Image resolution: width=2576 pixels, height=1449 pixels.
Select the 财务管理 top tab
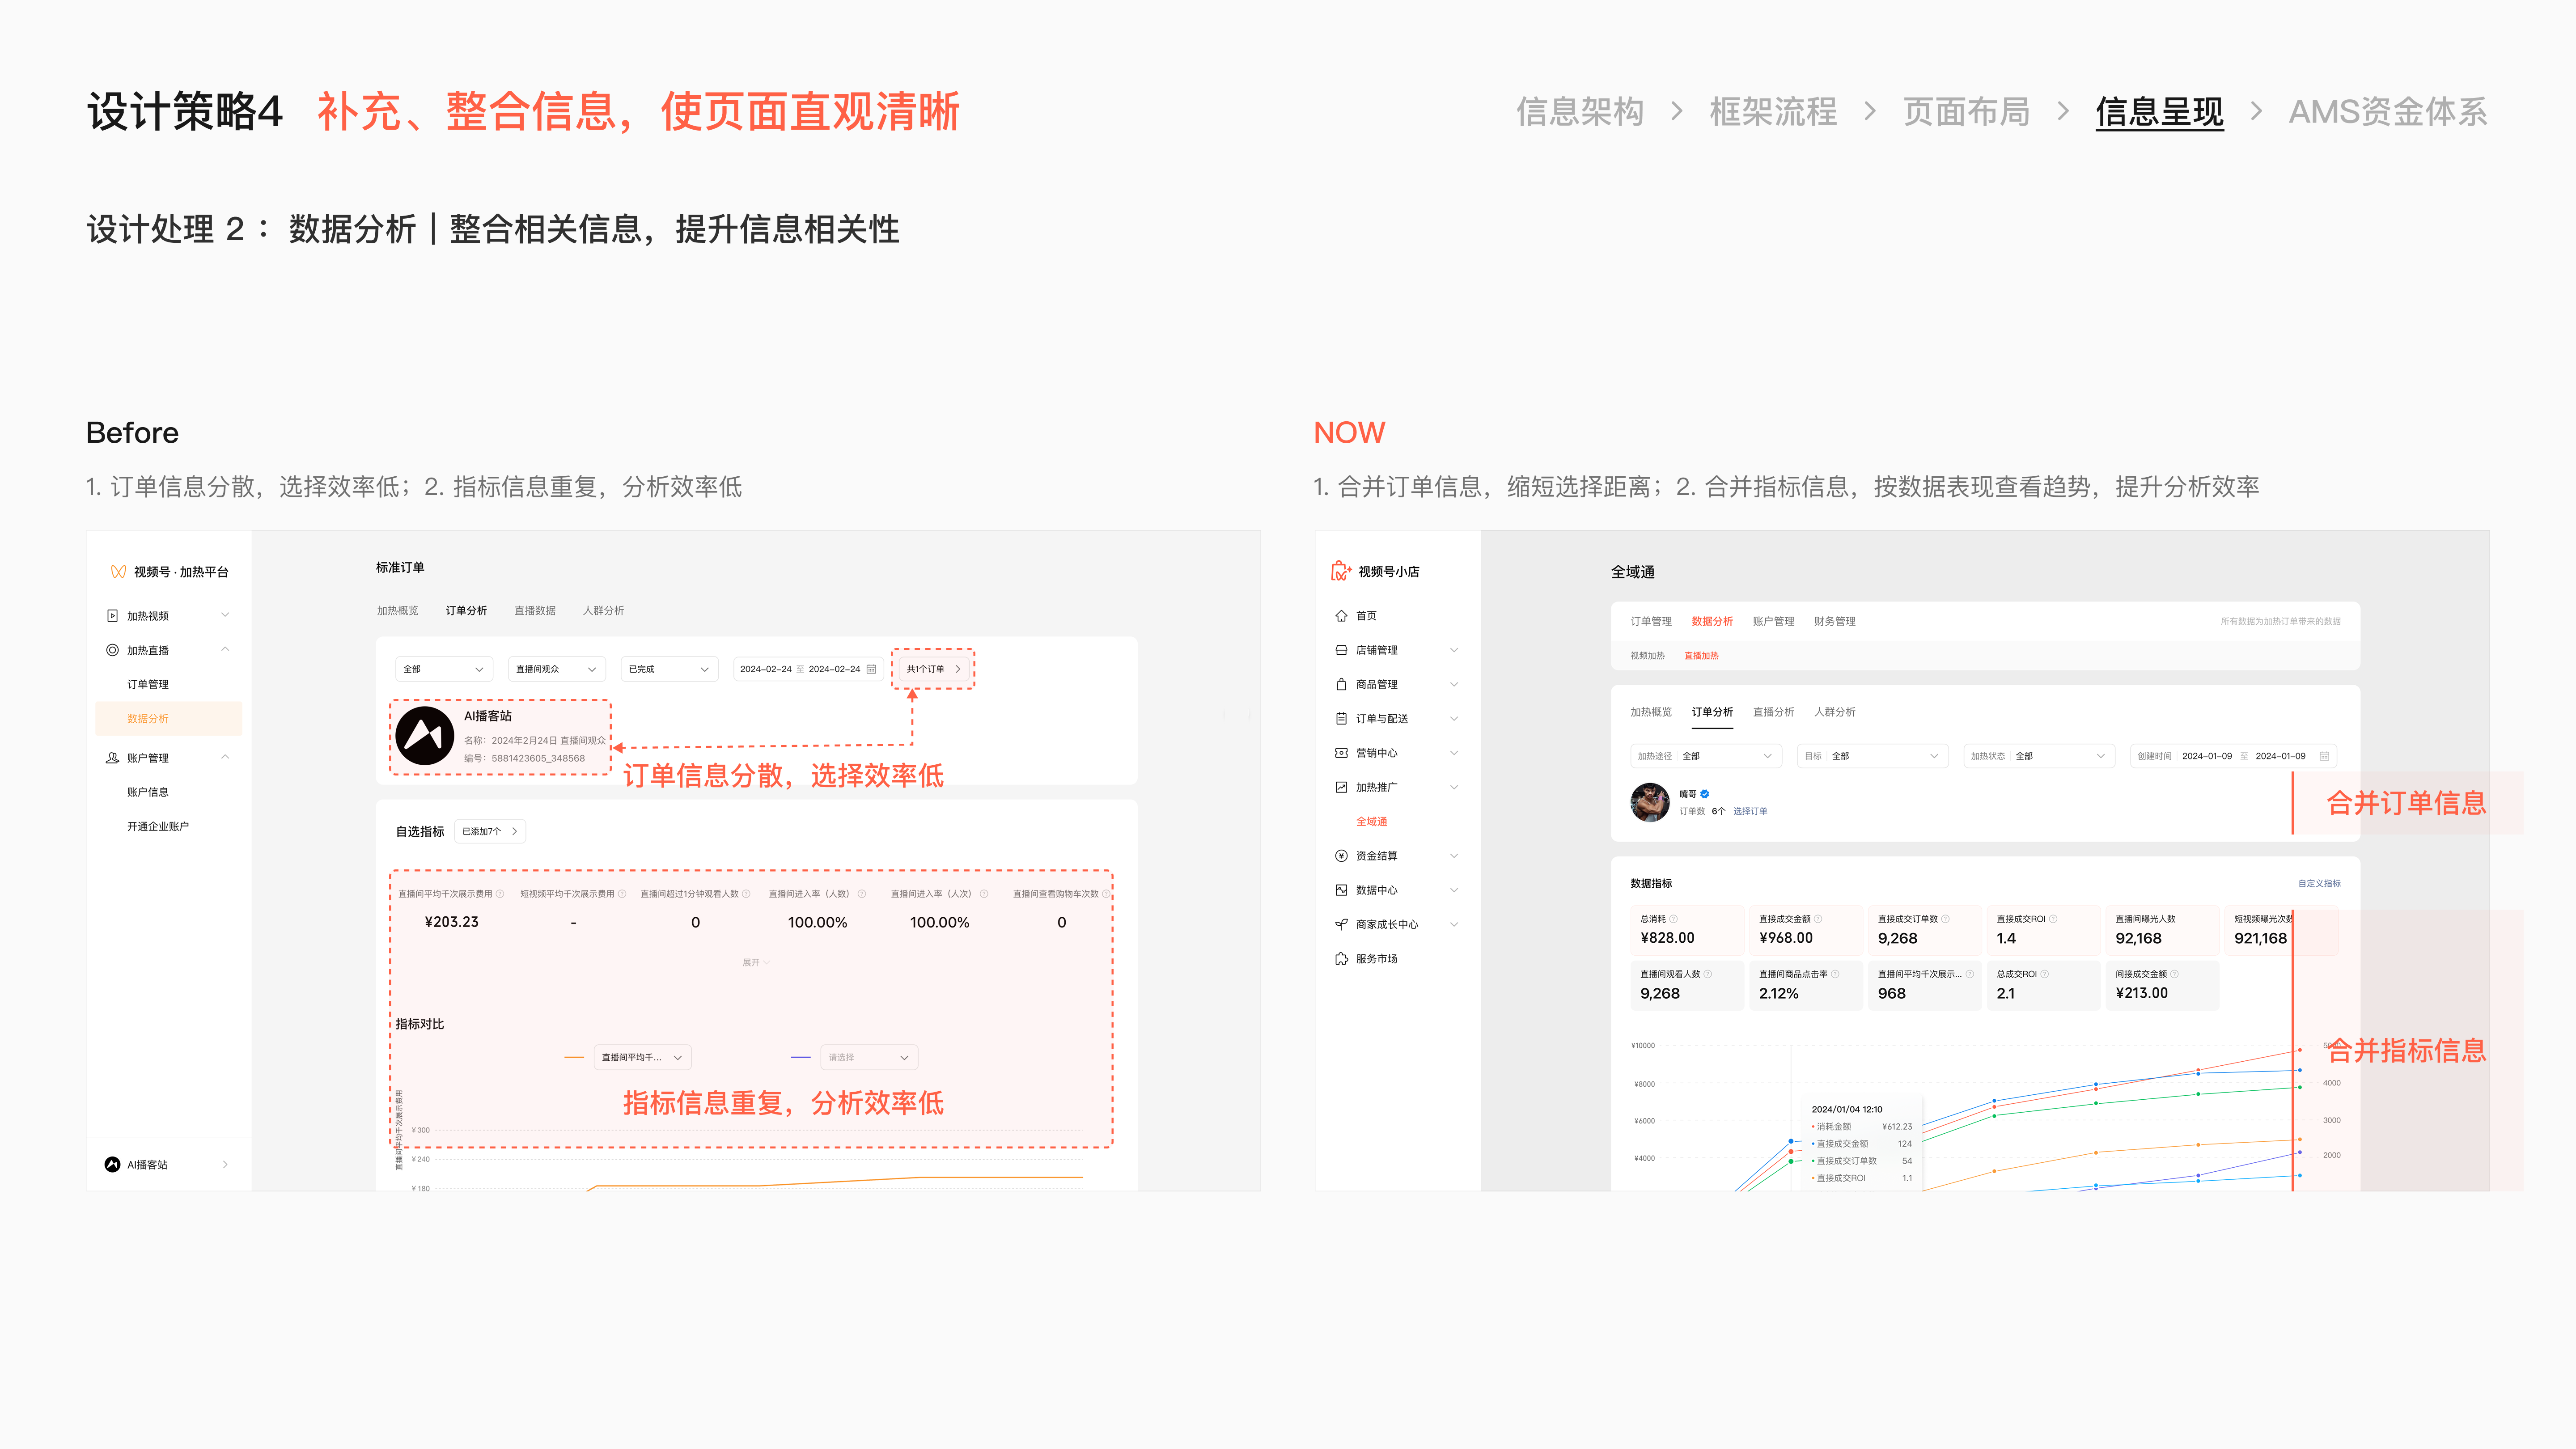tap(1834, 621)
